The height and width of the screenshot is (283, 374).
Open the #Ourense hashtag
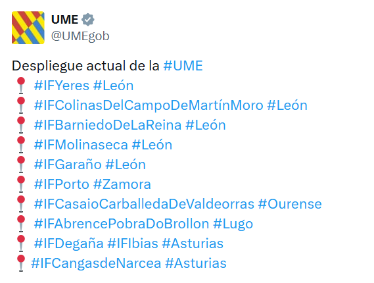pos(290,204)
